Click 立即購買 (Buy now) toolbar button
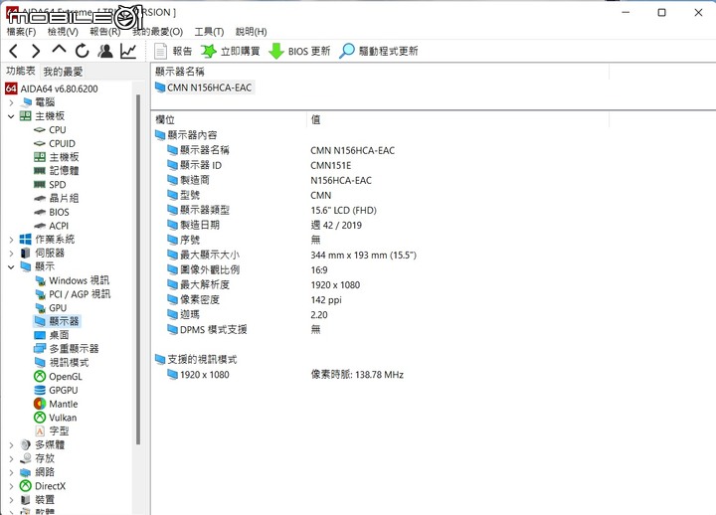The image size is (716, 515). point(230,51)
